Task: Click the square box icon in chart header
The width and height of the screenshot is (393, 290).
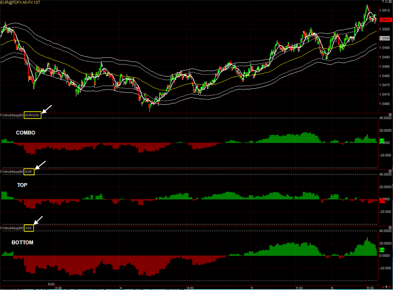Action: [390, 2]
